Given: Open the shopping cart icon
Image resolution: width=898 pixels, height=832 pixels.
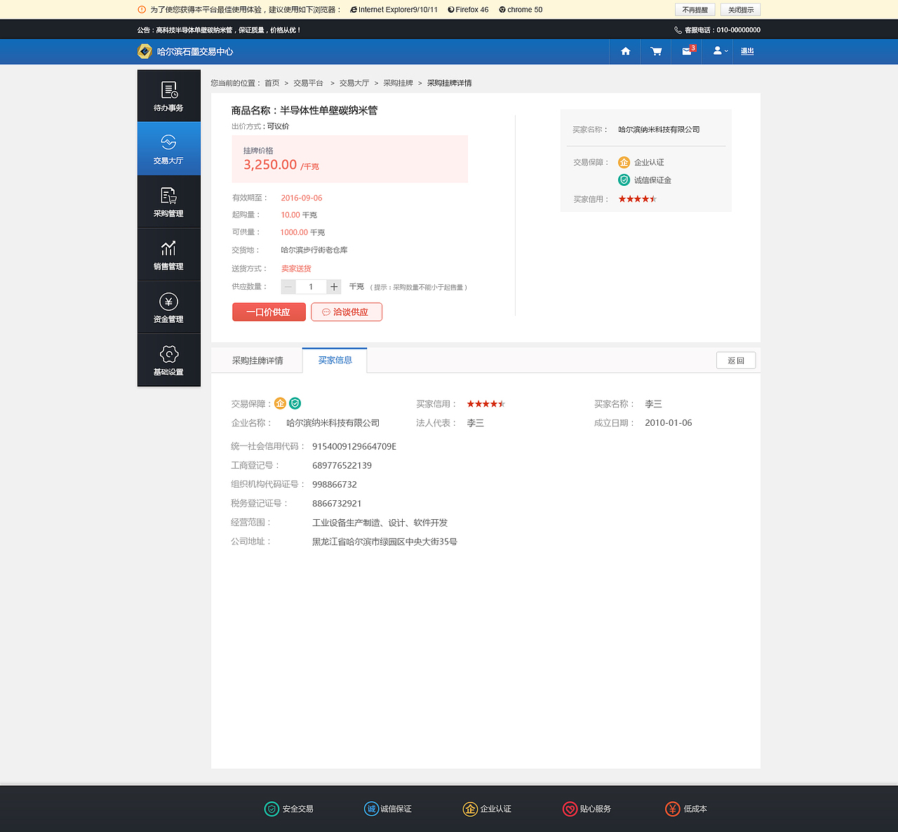Looking at the screenshot, I should 656,51.
